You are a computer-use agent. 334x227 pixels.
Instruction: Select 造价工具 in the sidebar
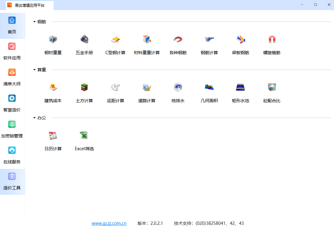(x=12, y=182)
